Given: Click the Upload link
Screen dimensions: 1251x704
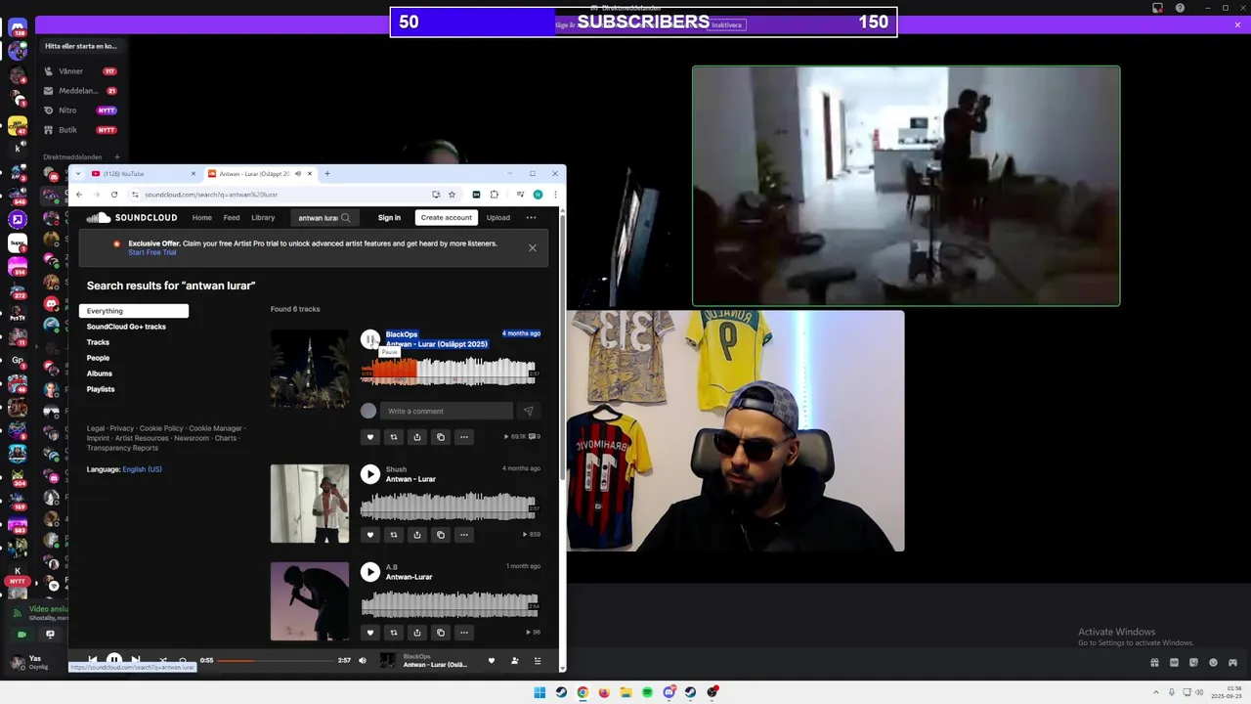Looking at the screenshot, I should point(498,218).
